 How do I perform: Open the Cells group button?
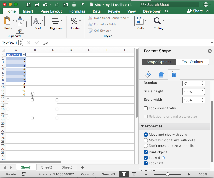coord(141,21)
